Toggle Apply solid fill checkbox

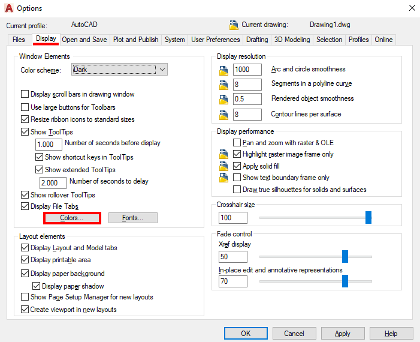(x=237, y=166)
